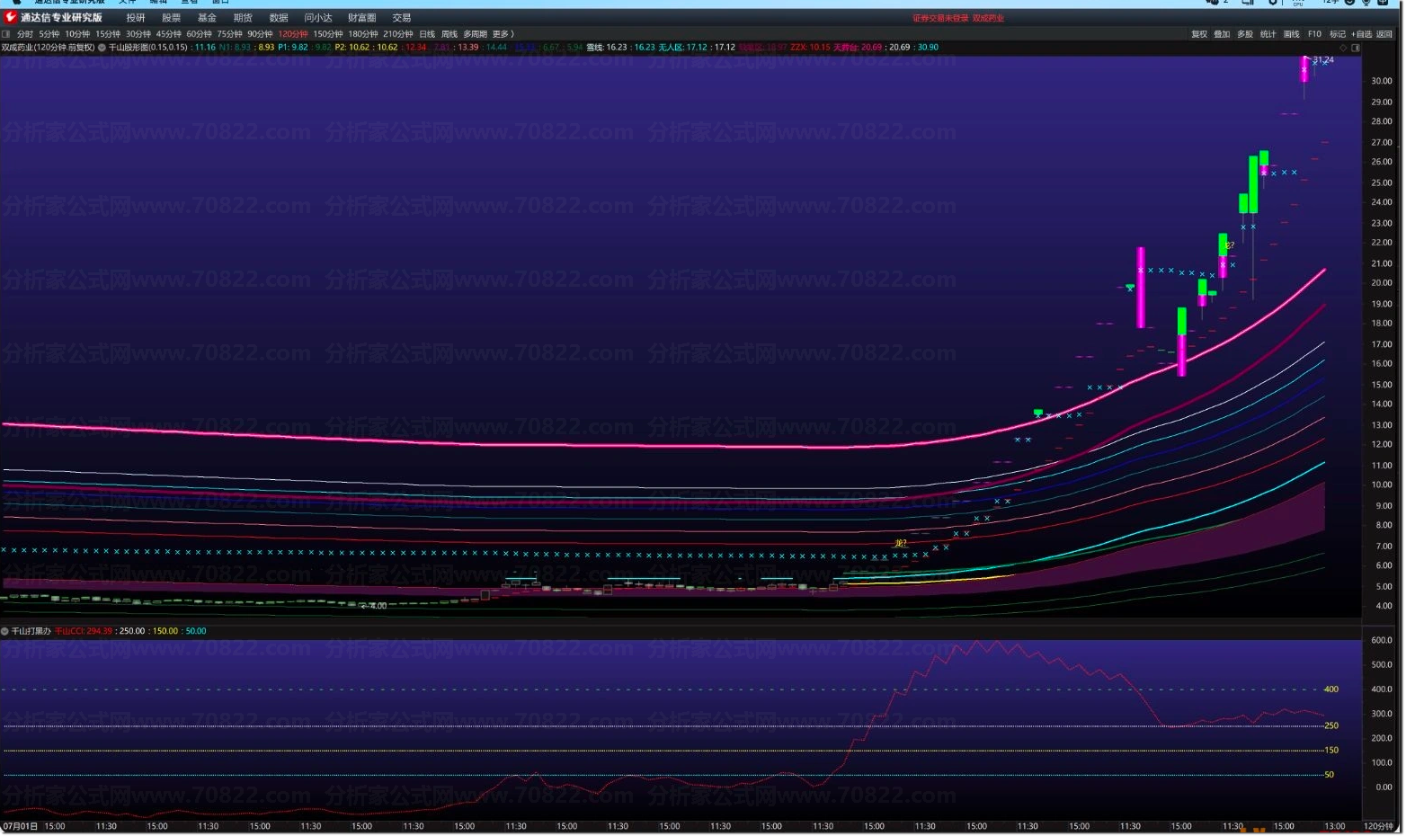The height and width of the screenshot is (836, 1406).
Task: Open the 期货 menu
Action: pos(243,18)
